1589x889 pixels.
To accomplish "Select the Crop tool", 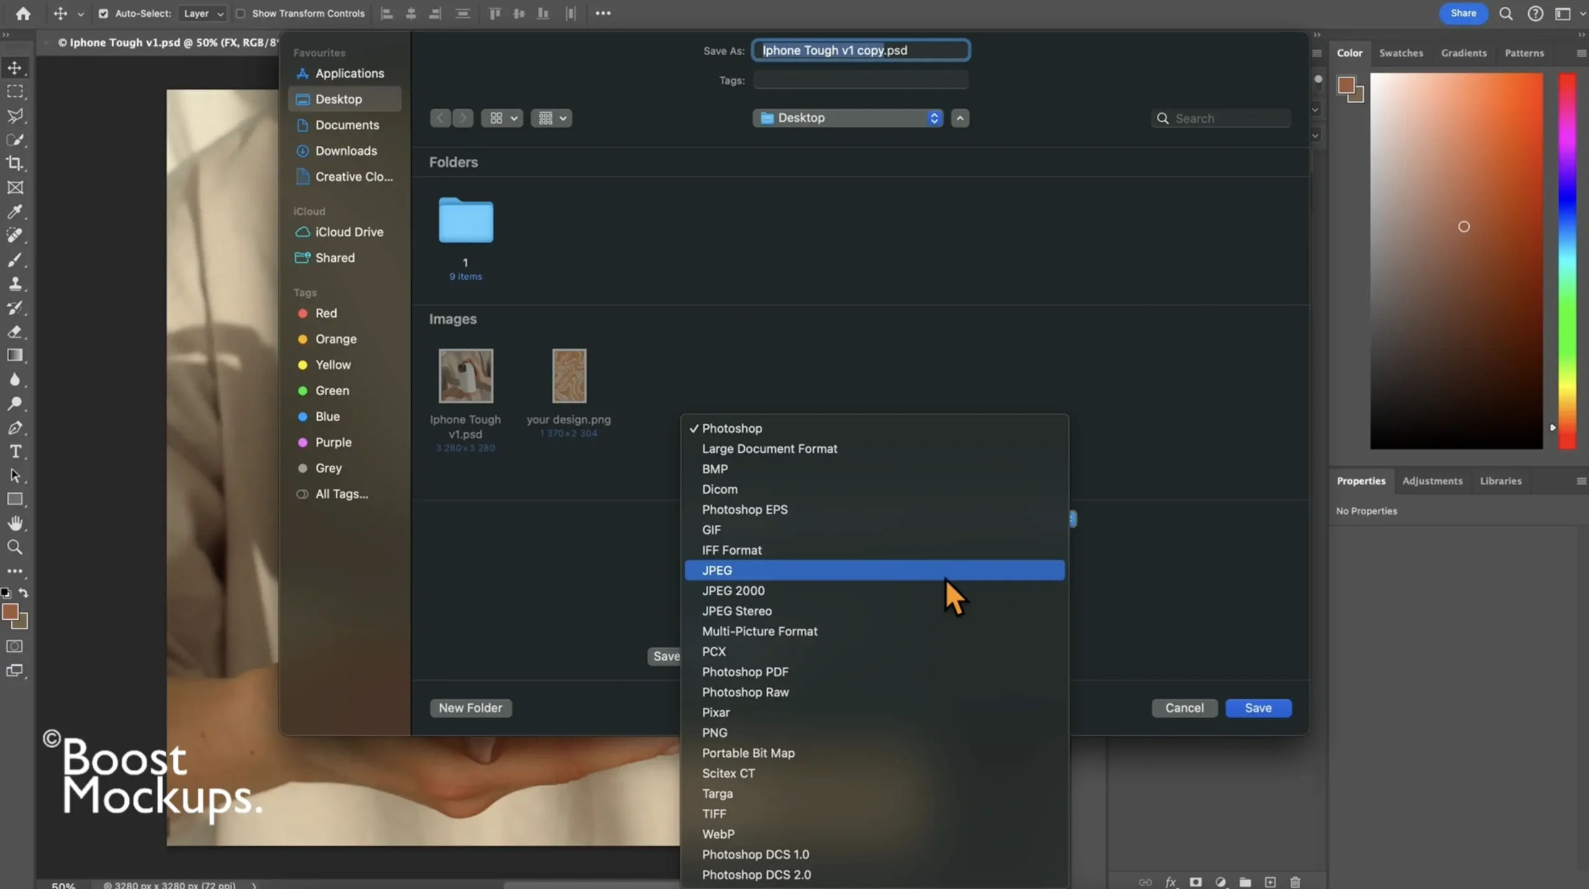I will 15,163.
